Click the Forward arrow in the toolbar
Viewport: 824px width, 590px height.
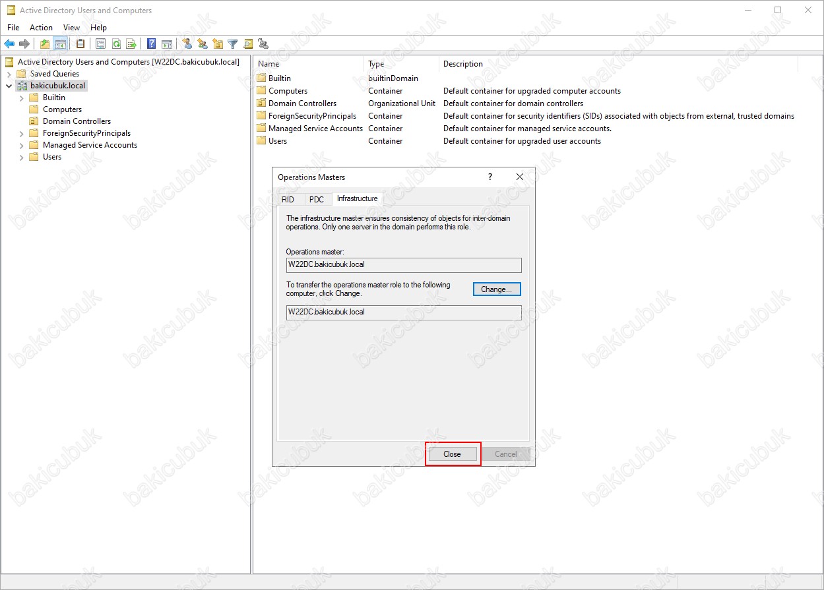(x=24, y=44)
